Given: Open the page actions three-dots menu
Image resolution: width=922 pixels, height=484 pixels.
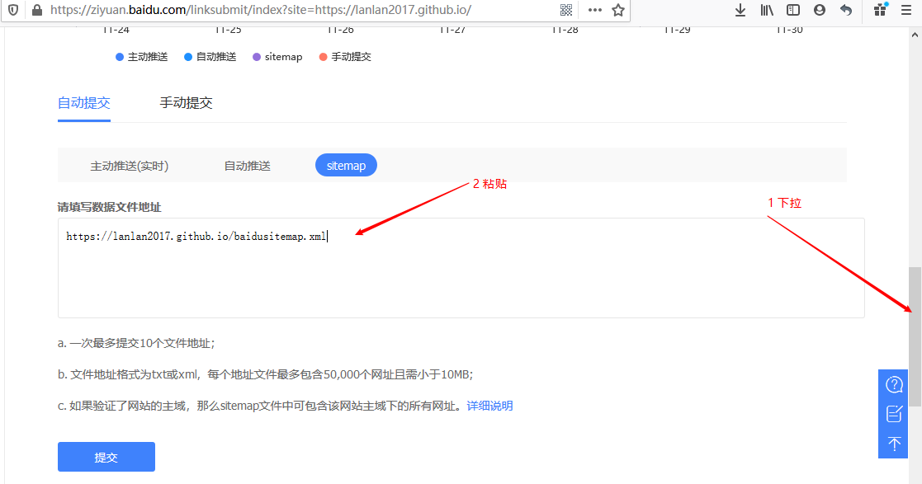Looking at the screenshot, I should [x=594, y=10].
